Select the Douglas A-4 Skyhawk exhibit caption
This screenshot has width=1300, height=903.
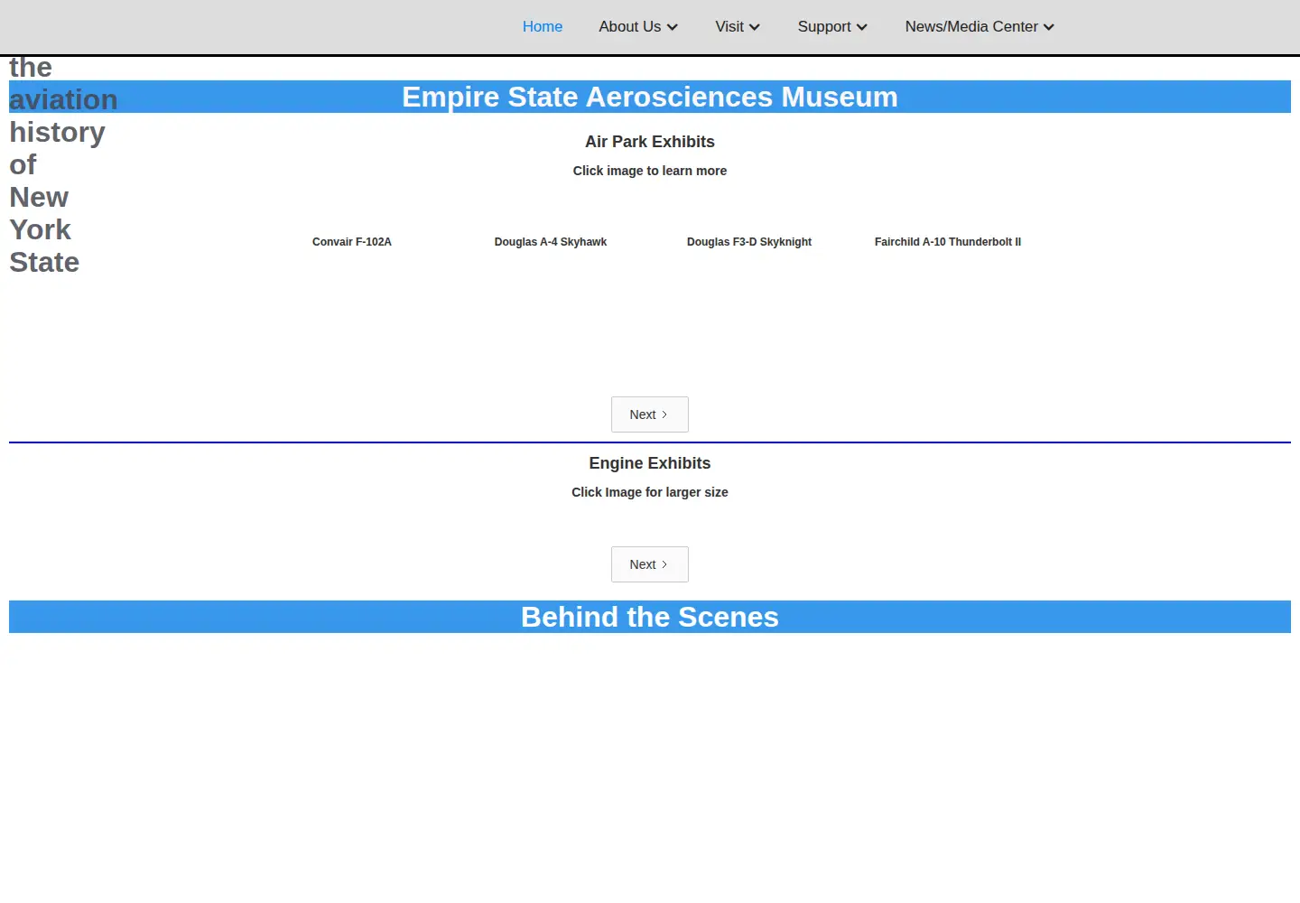click(x=551, y=242)
